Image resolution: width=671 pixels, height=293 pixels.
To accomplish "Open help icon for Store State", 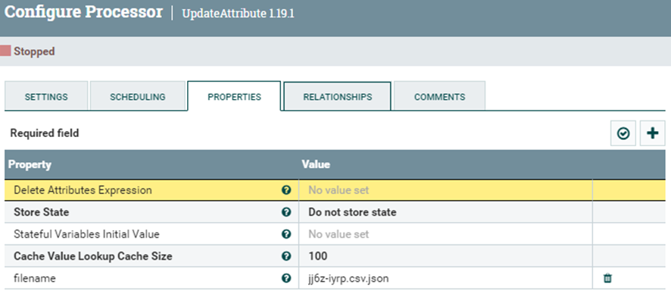I will click(x=286, y=212).
